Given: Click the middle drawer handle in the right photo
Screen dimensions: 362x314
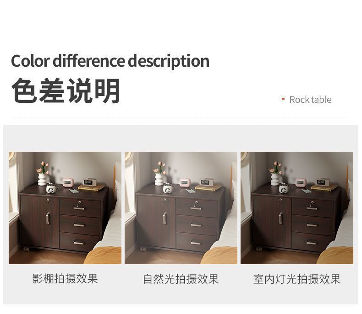Looking at the screenshot, I should coord(312,225).
